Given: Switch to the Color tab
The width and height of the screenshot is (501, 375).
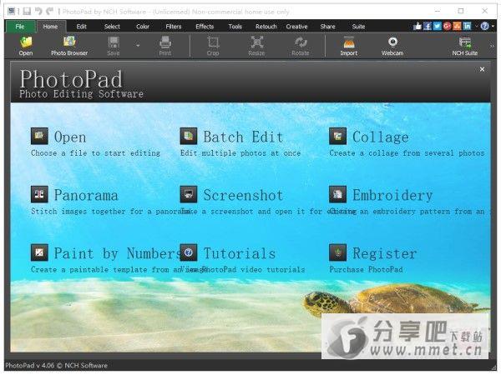Looking at the screenshot, I should pos(143,27).
